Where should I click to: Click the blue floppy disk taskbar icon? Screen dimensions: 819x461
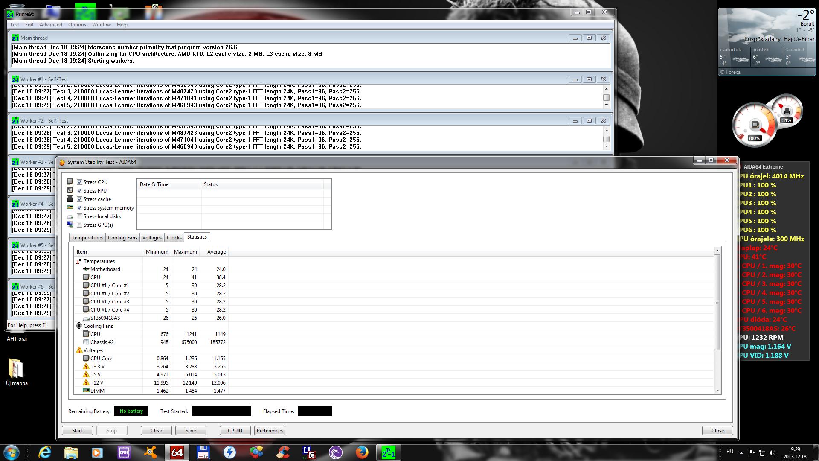tap(203, 452)
